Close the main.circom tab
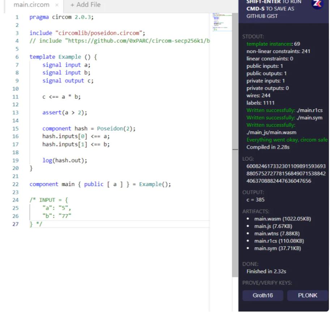Screen dimensions: 330x313 57,5
